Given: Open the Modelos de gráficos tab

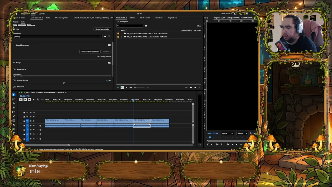Looking at the screenshot, I should tap(62, 18).
